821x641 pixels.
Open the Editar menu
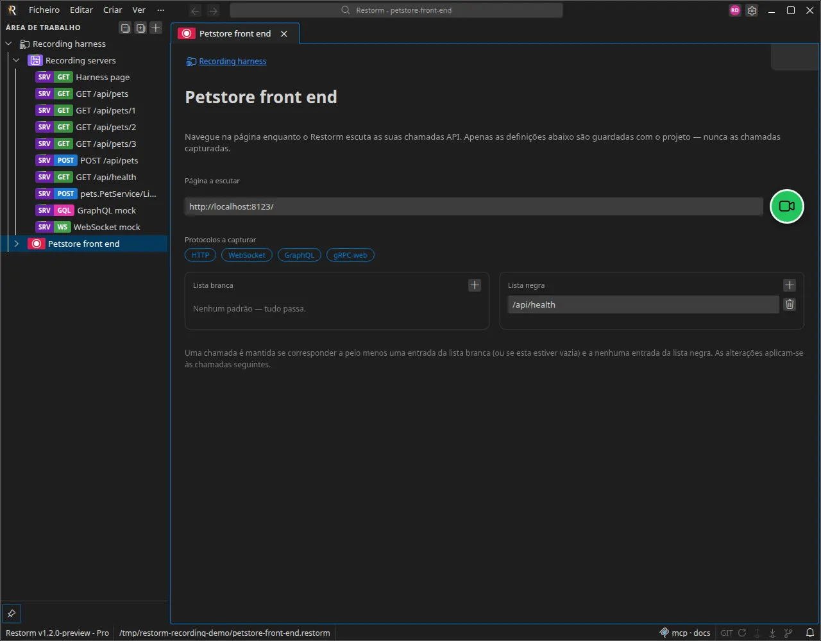[81, 10]
